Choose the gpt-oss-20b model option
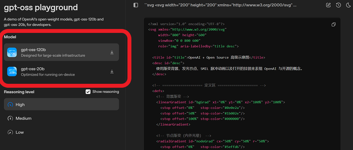 click(62, 71)
